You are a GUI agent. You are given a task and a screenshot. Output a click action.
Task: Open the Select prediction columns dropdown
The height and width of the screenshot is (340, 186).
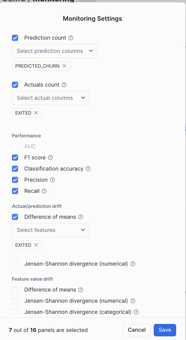click(x=55, y=51)
